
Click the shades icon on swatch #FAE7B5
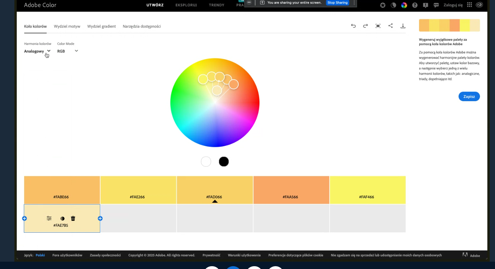point(62,218)
